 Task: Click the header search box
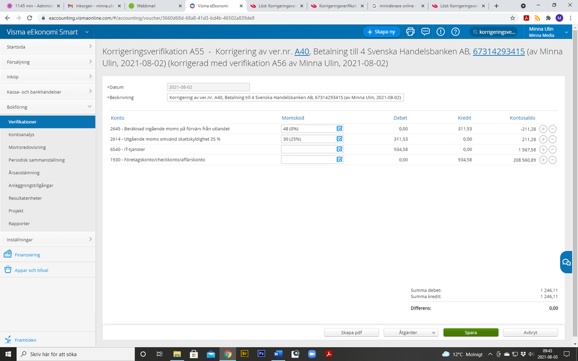493,32
